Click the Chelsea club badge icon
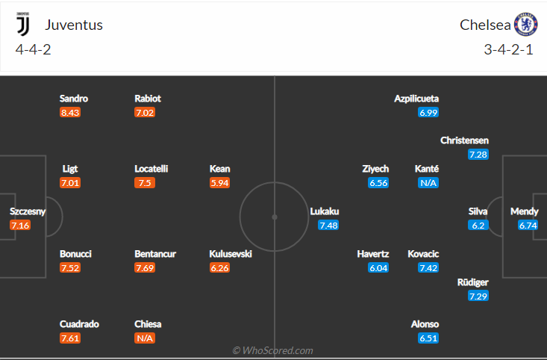 pos(525,25)
